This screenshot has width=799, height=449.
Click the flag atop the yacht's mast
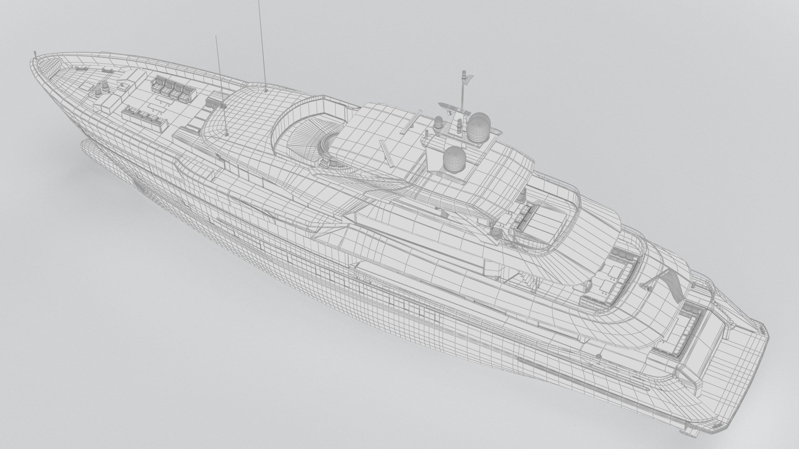coord(467,78)
